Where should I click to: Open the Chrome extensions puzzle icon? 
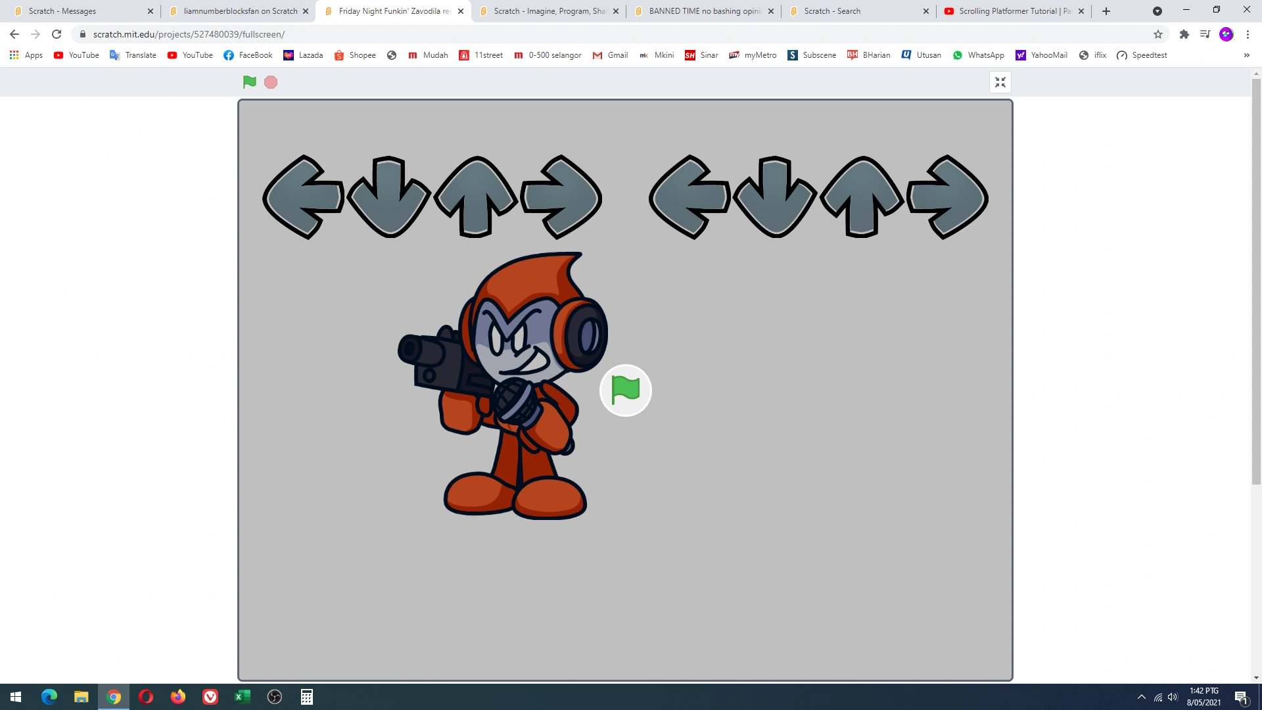pos(1184,34)
